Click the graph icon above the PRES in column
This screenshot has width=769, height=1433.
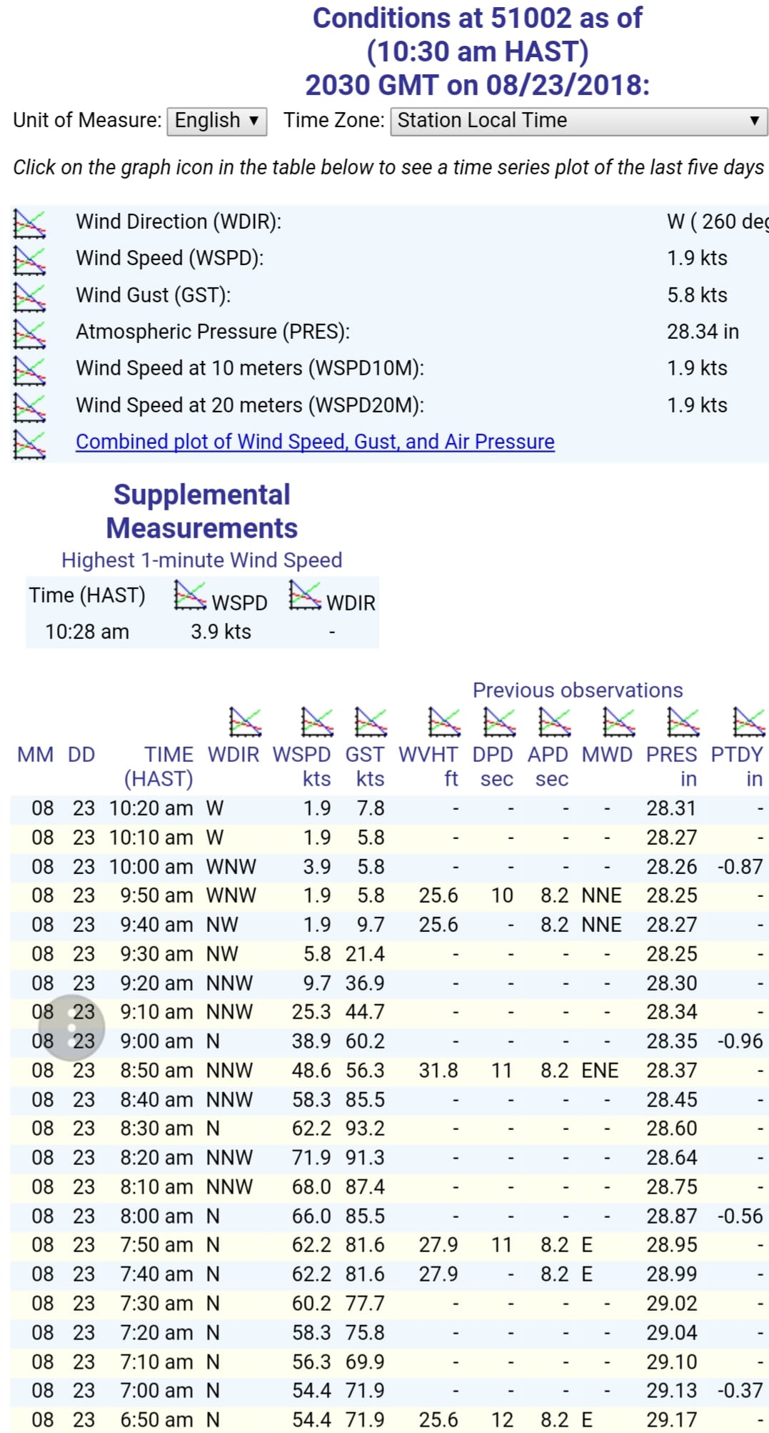click(683, 721)
